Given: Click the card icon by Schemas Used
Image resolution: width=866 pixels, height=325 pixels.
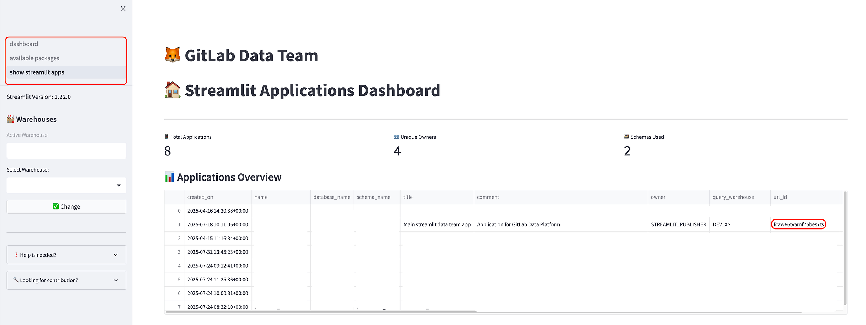Looking at the screenshot, I should coord(626,137).
